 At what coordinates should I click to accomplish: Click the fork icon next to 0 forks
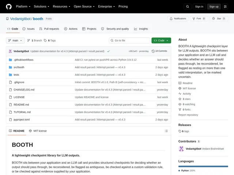pyautogui.click(x=180, y=109)
